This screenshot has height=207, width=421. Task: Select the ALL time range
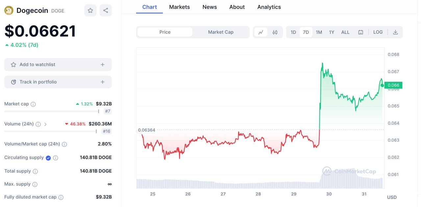[345, 32]
